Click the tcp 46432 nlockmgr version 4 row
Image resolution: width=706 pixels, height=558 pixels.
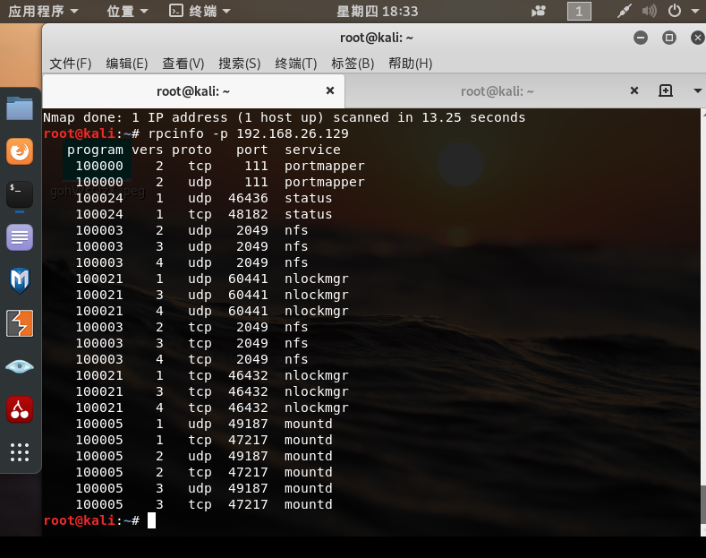coord(212,408)
